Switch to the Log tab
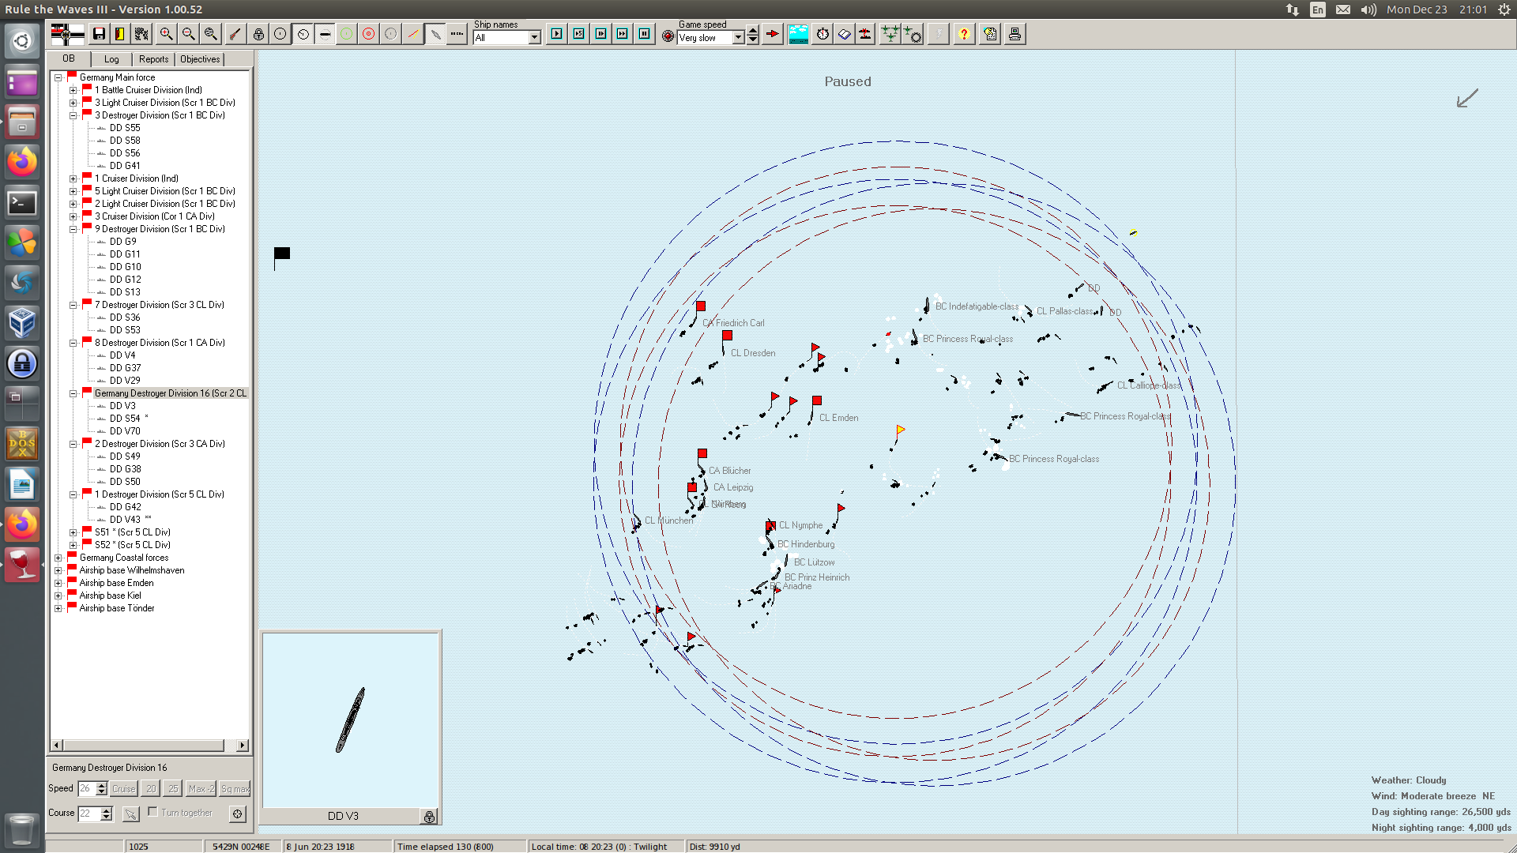 click(x=111, y=59)
